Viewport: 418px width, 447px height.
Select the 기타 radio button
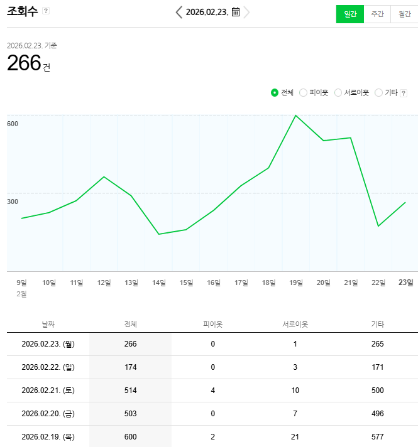(x=378, y=93)
